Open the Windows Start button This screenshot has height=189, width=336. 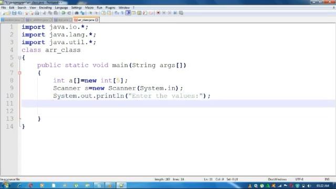(6, 185)
